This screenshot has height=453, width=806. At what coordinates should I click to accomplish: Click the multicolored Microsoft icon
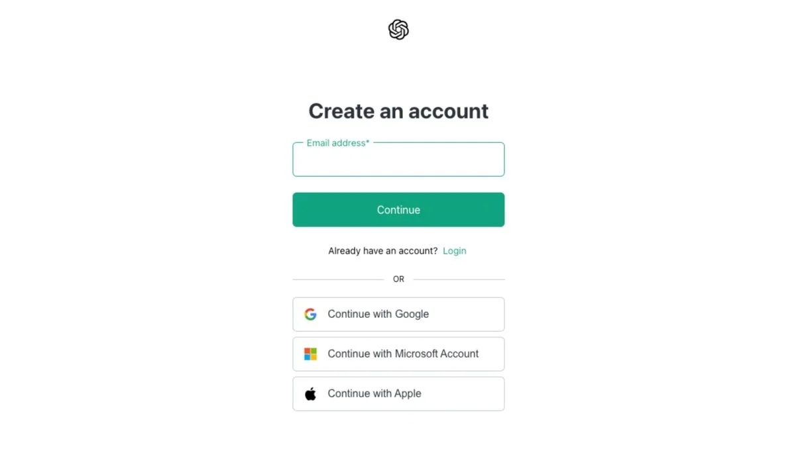pyautogui.click(x=310, y=354)
